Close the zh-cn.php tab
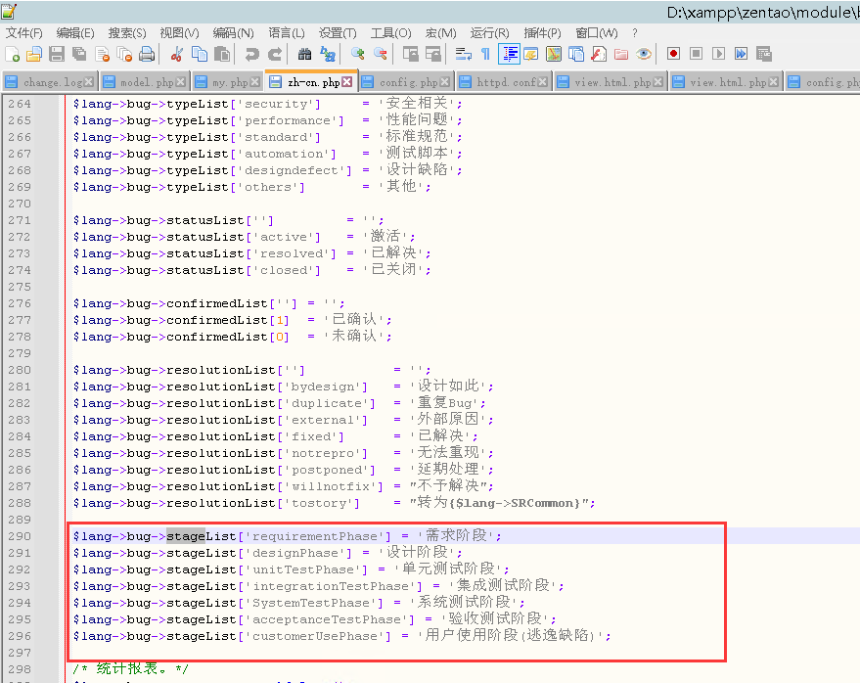Image resolution: width=860 pixels, height=683 pixels. [x=348, y=82]
